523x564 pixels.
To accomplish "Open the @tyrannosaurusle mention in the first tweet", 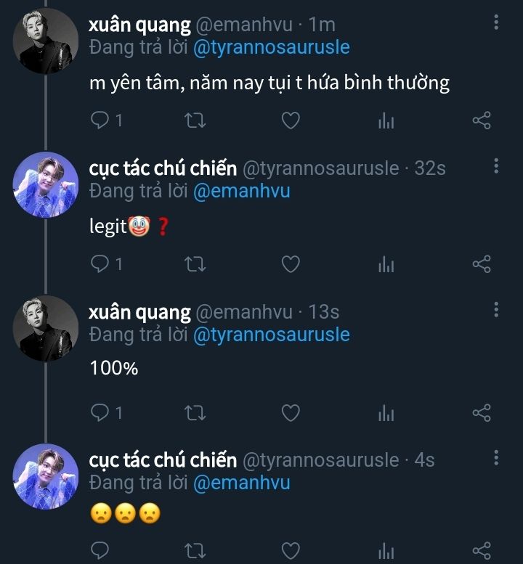I will 271,48.
